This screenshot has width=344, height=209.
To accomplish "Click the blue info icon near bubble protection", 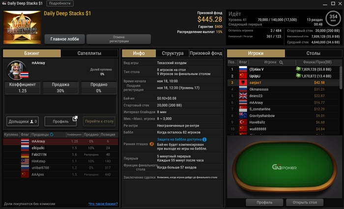I will click(204, 139).
